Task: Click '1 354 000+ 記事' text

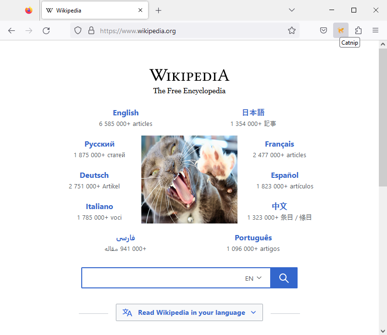Action: tap(253, 124)
